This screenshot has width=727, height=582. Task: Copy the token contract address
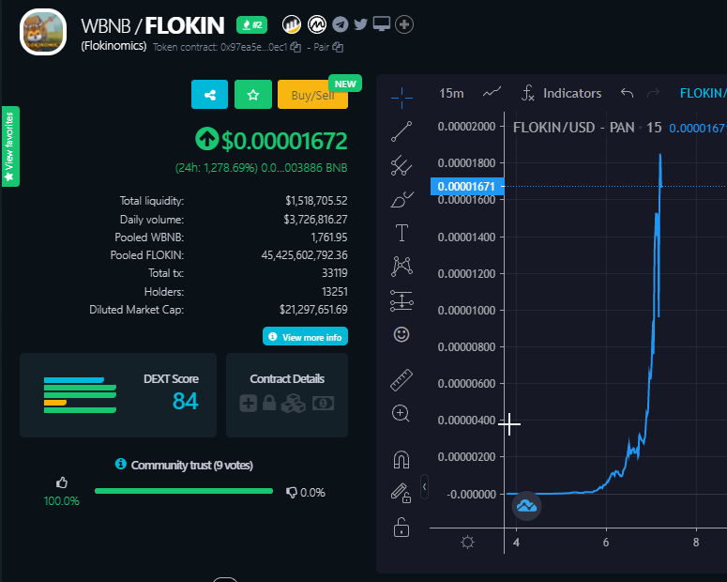point(295,47)
